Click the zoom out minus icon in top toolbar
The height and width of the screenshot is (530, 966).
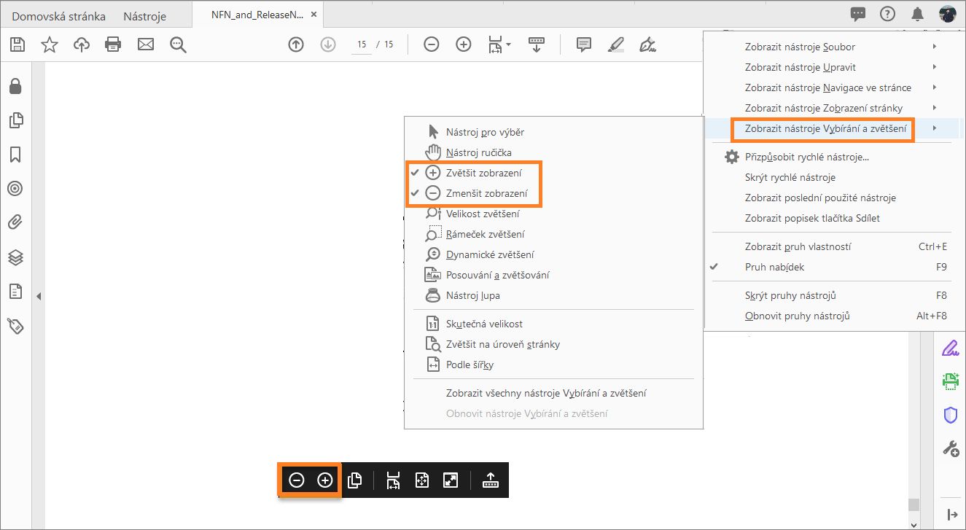tap(432, 44)
